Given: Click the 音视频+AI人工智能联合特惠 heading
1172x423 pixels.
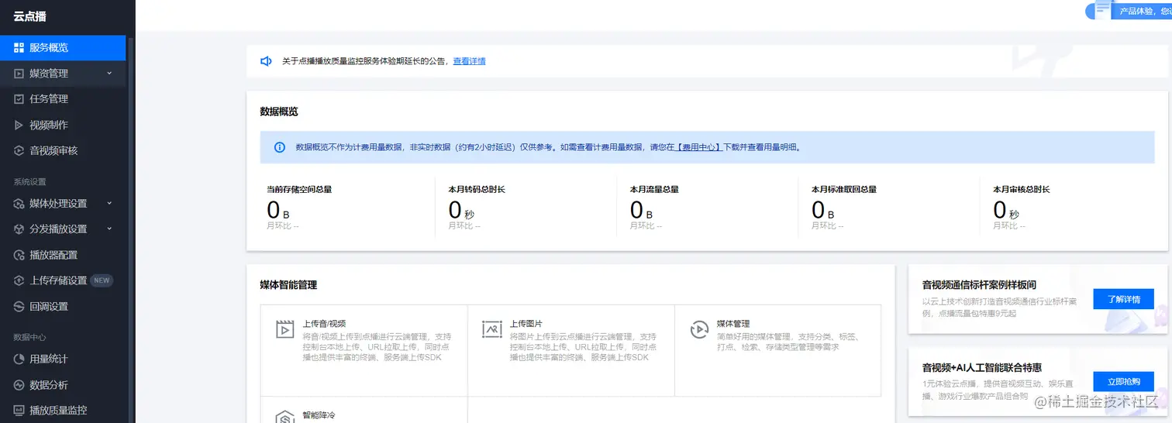Looking at the screenshot, I should pos(981,367).
